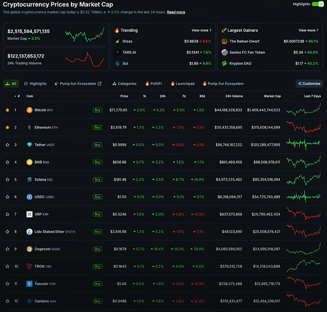Click the fire icon beside Launchpad
Viewport: 327px width, 312px height.
(x=173, y=83)
